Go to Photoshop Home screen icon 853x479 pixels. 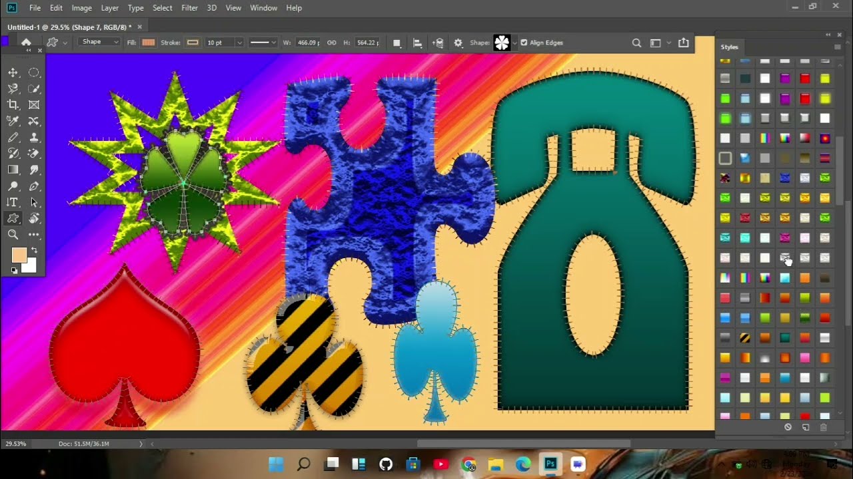click(x=26, y=43)
